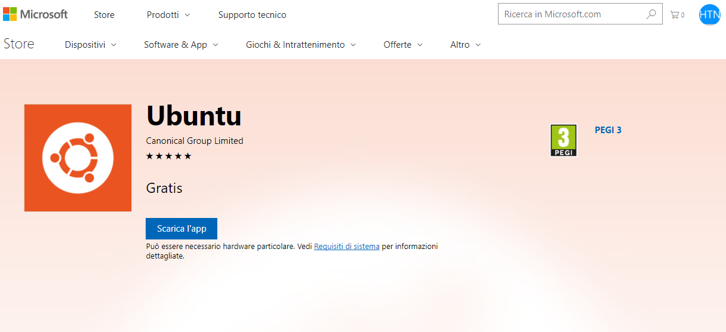
Task: Open the Store link in top bar
Action: [104, 15]
